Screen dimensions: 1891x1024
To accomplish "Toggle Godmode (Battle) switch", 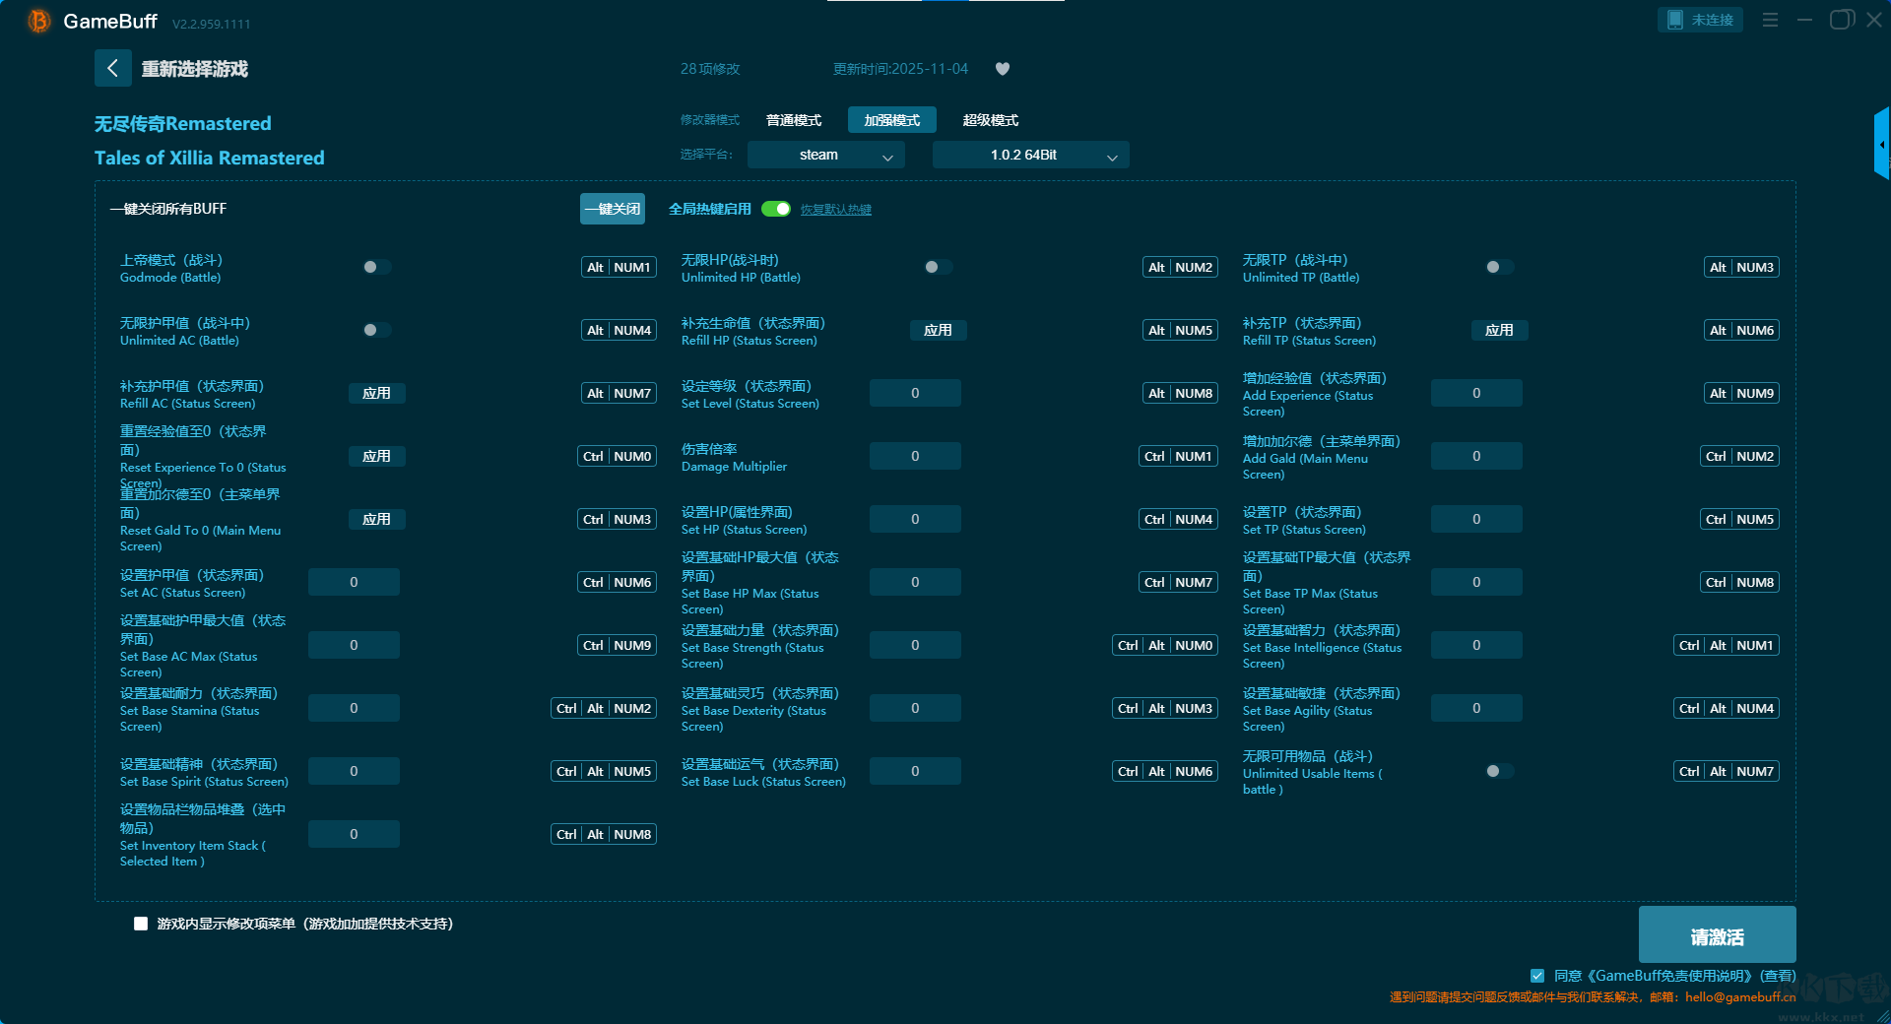I will [x=376, y=267].
